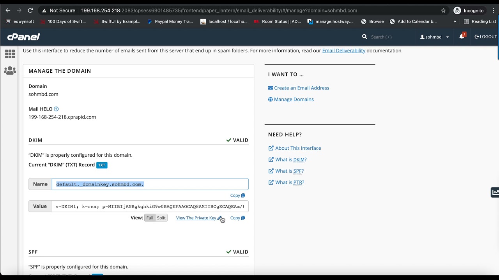Click the DKIM Value field
The width and height of the screenshot is (499, 280).
tap(150, 206)
